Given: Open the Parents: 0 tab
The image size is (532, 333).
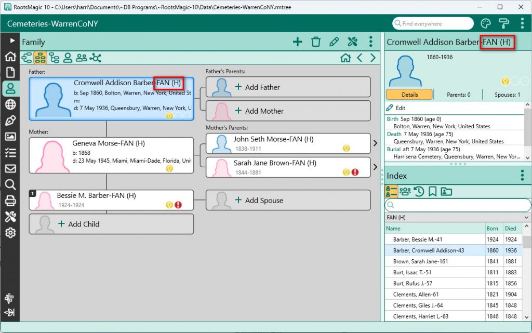Looking at the screenshot, I should click(x=458, y=95).
